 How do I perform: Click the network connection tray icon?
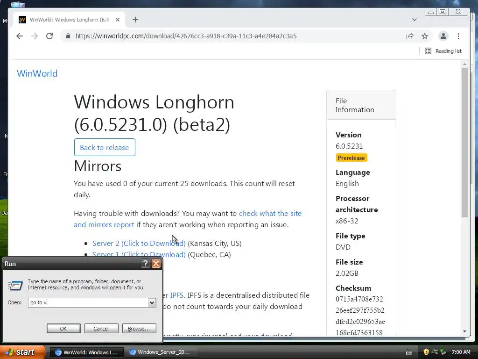point(435,352)
